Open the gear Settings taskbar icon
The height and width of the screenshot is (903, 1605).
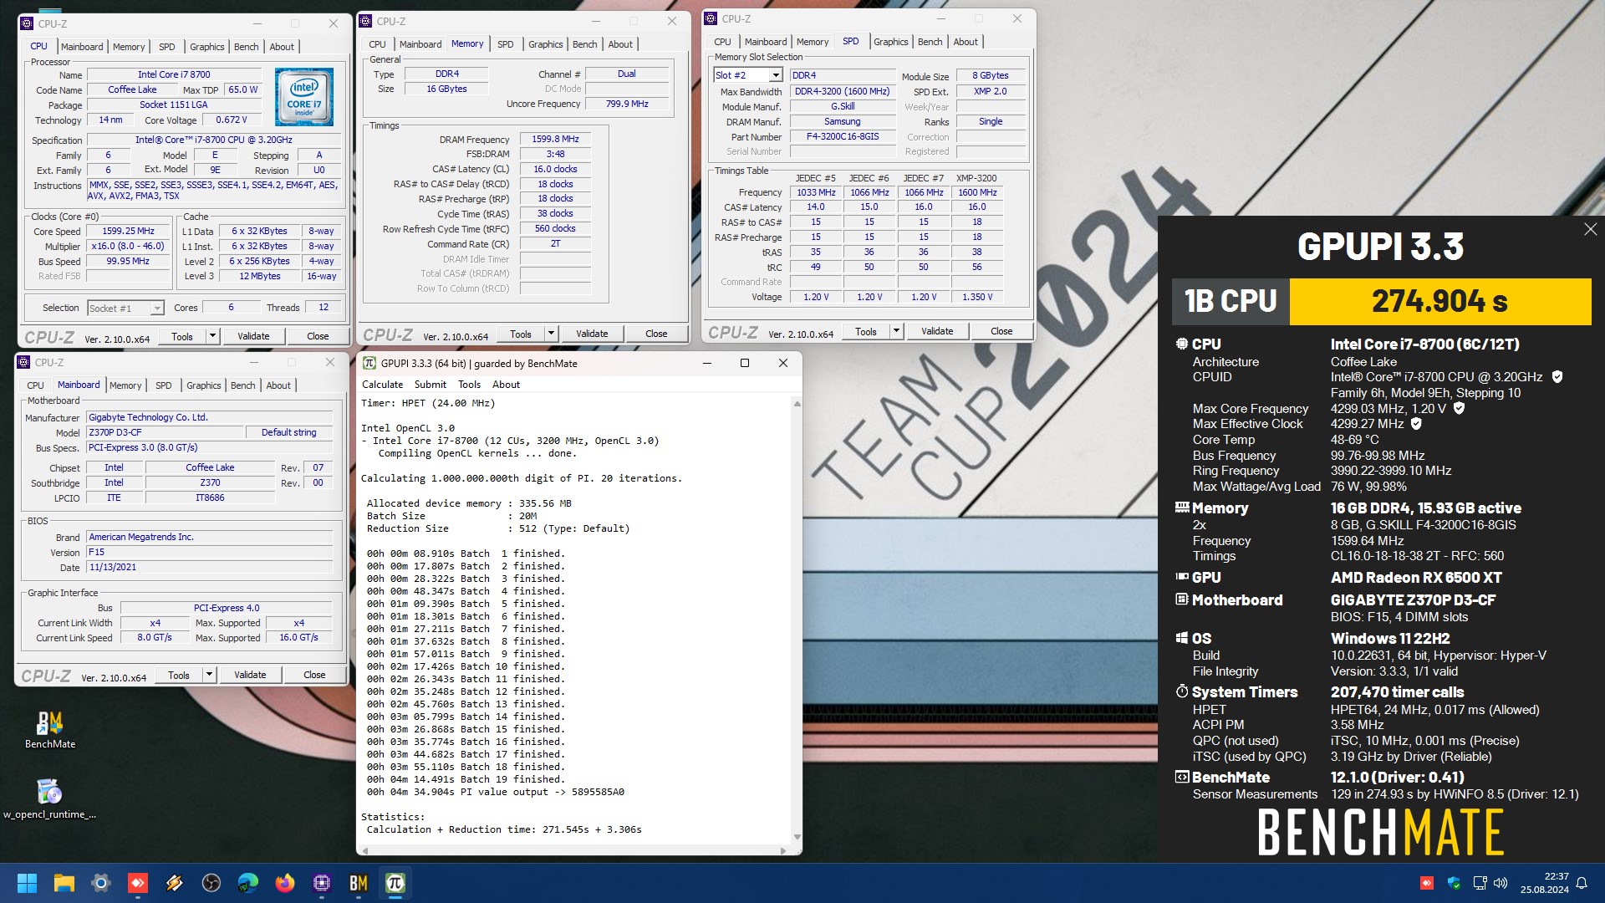point(100,883)
